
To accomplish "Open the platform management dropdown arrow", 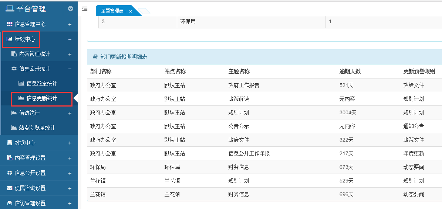I will click(71, 9).
